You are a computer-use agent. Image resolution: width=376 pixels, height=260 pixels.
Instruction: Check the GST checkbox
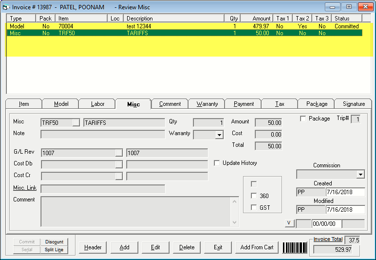[x=254, y=207]
